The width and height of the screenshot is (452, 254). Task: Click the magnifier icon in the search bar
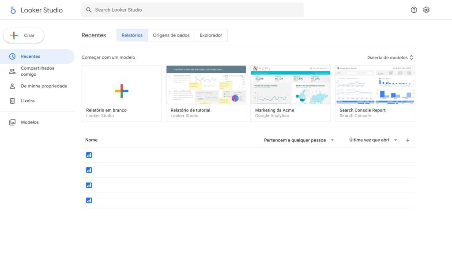88,9
